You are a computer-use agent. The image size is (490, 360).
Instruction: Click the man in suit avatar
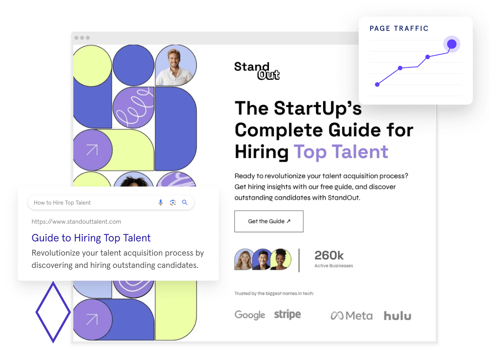(262, 259)
